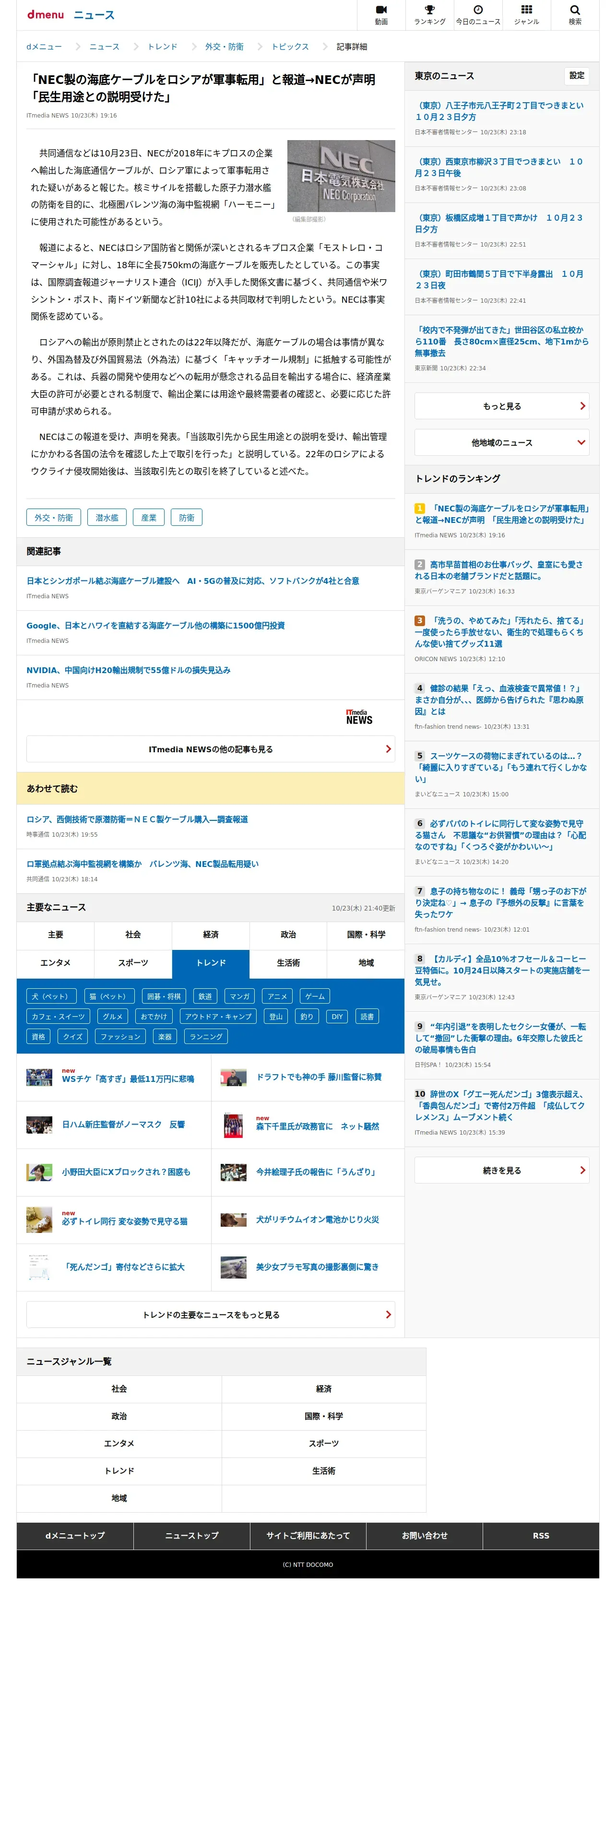616x1848 pixels.
Task: Select the 国際・科学 news tab
Action: click(366, 935)
